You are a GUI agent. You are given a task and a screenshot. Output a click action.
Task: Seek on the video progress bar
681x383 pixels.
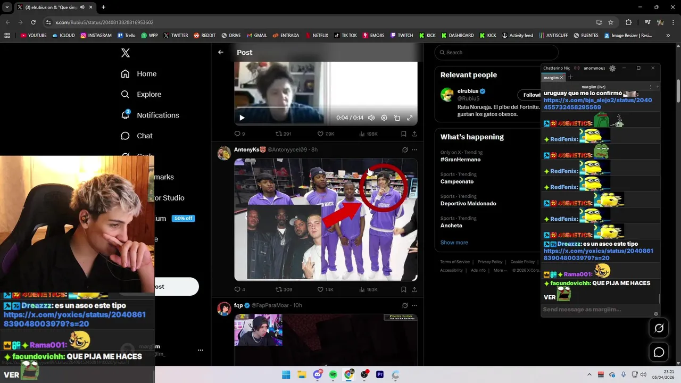pyautogui.click(x=326, y=107)
